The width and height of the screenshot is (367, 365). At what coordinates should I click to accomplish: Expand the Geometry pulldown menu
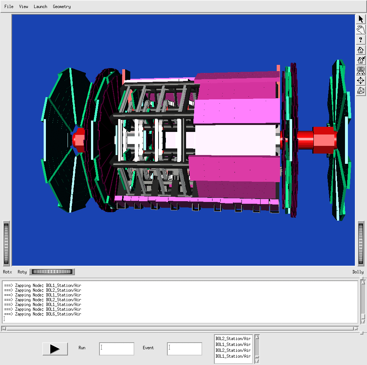point(62,7)
